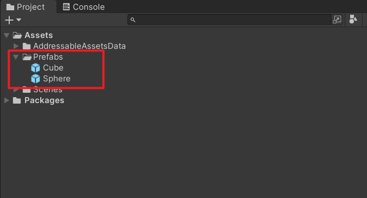367x198 pixels.
Task: Select the Sphere prefab icon
Action: click(35, 79)
